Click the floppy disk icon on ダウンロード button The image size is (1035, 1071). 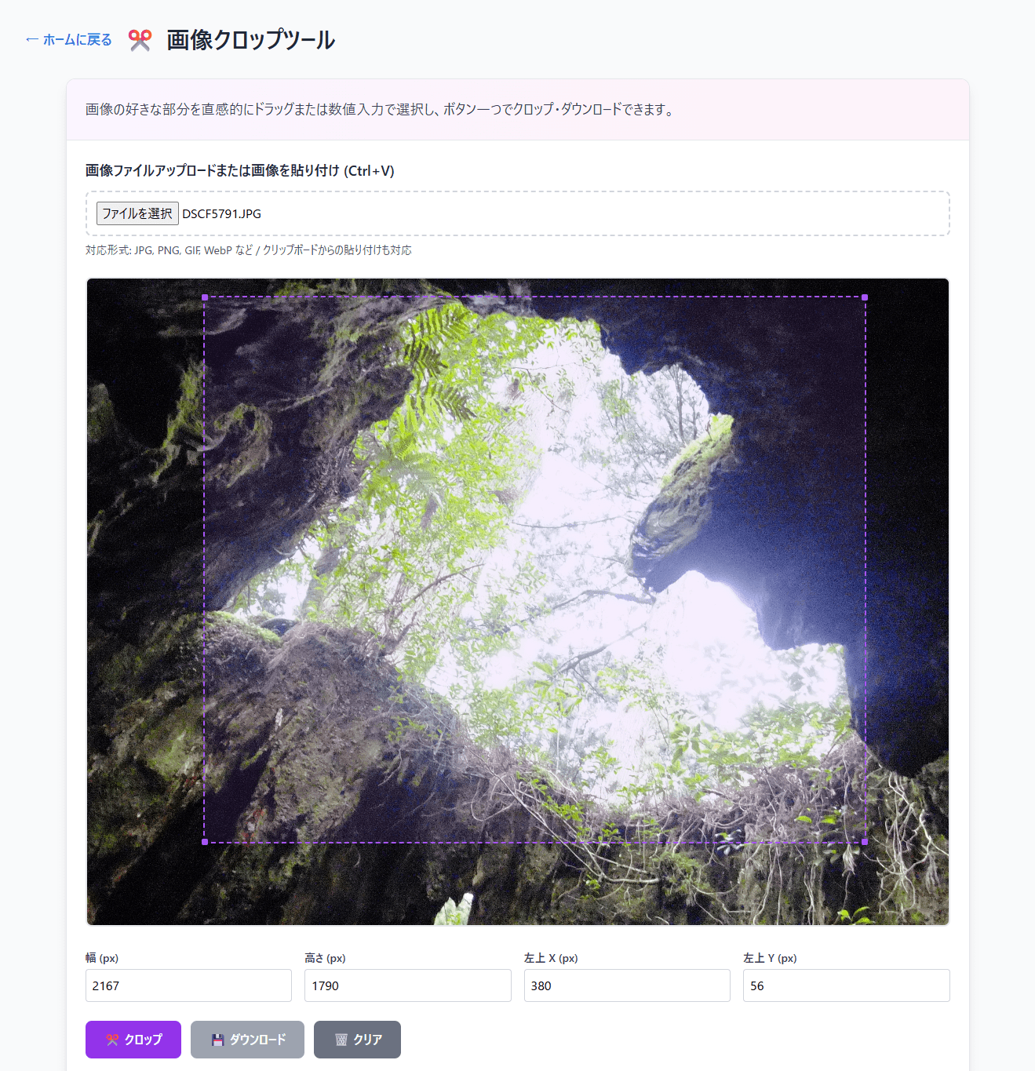coord(217,1040)
